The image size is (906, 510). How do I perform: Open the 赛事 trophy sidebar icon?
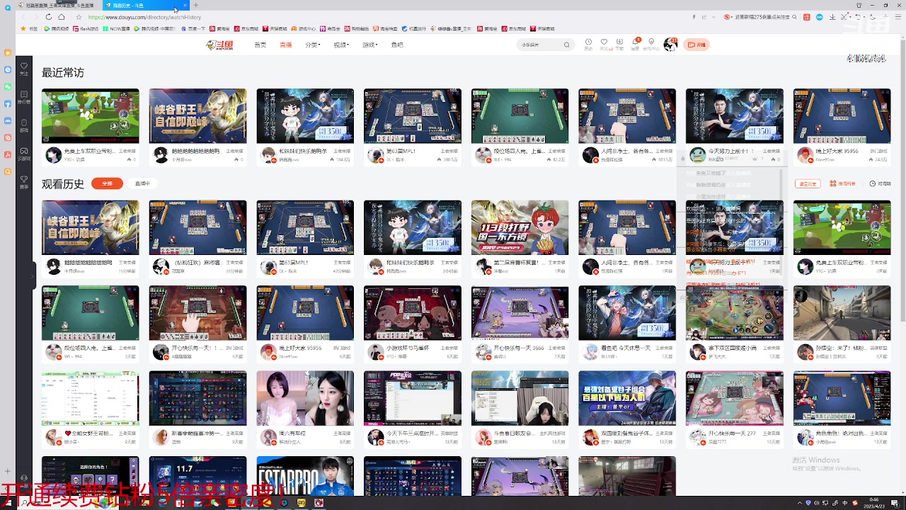click(x=24, y=182)
